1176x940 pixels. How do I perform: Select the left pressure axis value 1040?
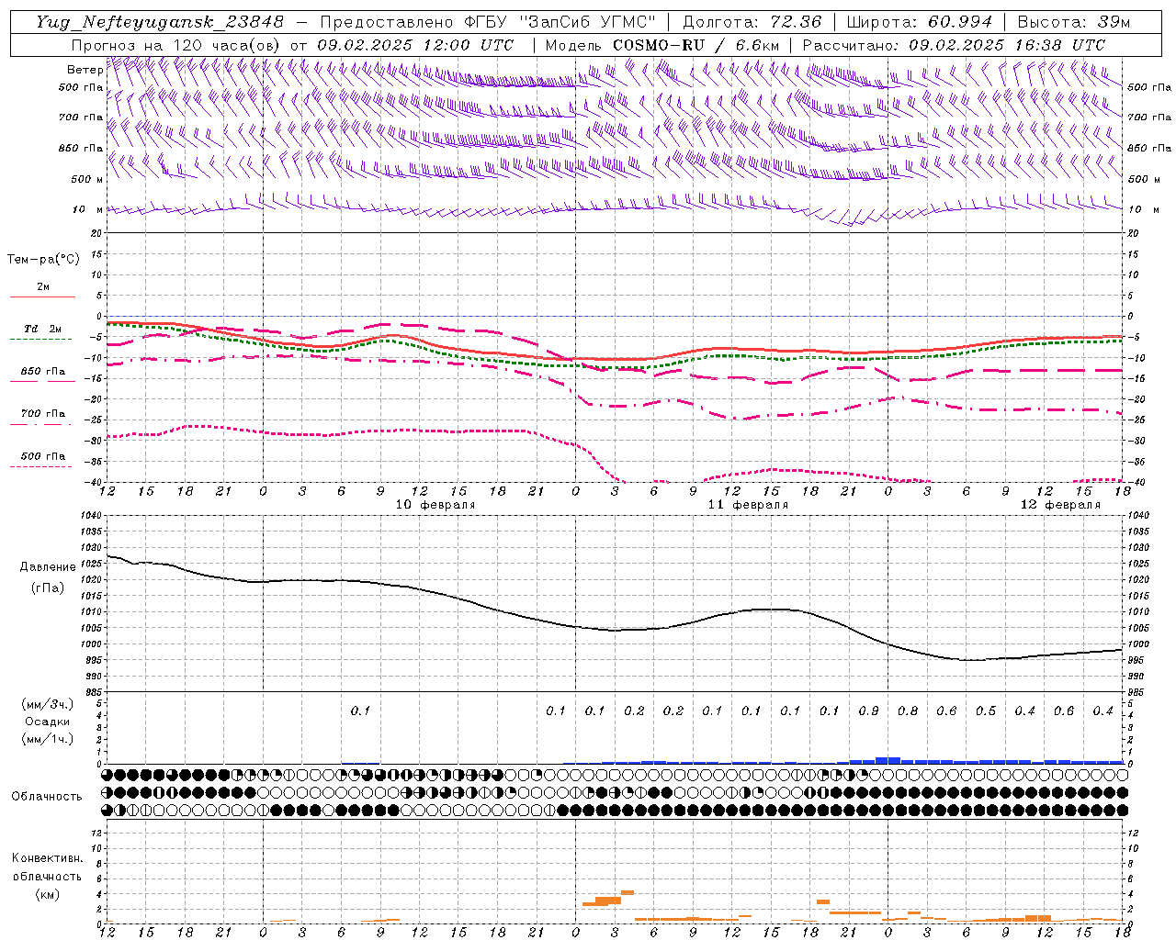point(90,515)
